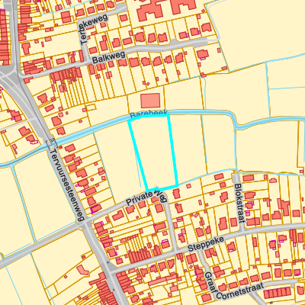Select the Balkweg street label
This screenshot has height=305, width=305.
(109, 58)
